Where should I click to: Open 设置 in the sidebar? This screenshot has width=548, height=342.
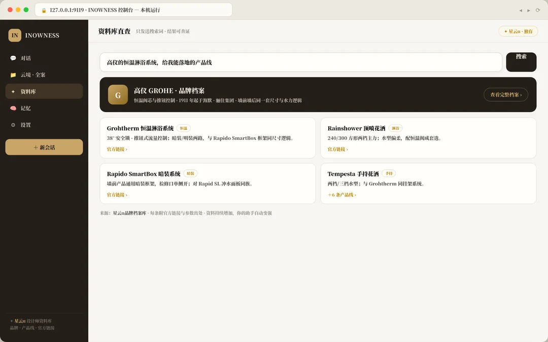click(44, 125)
